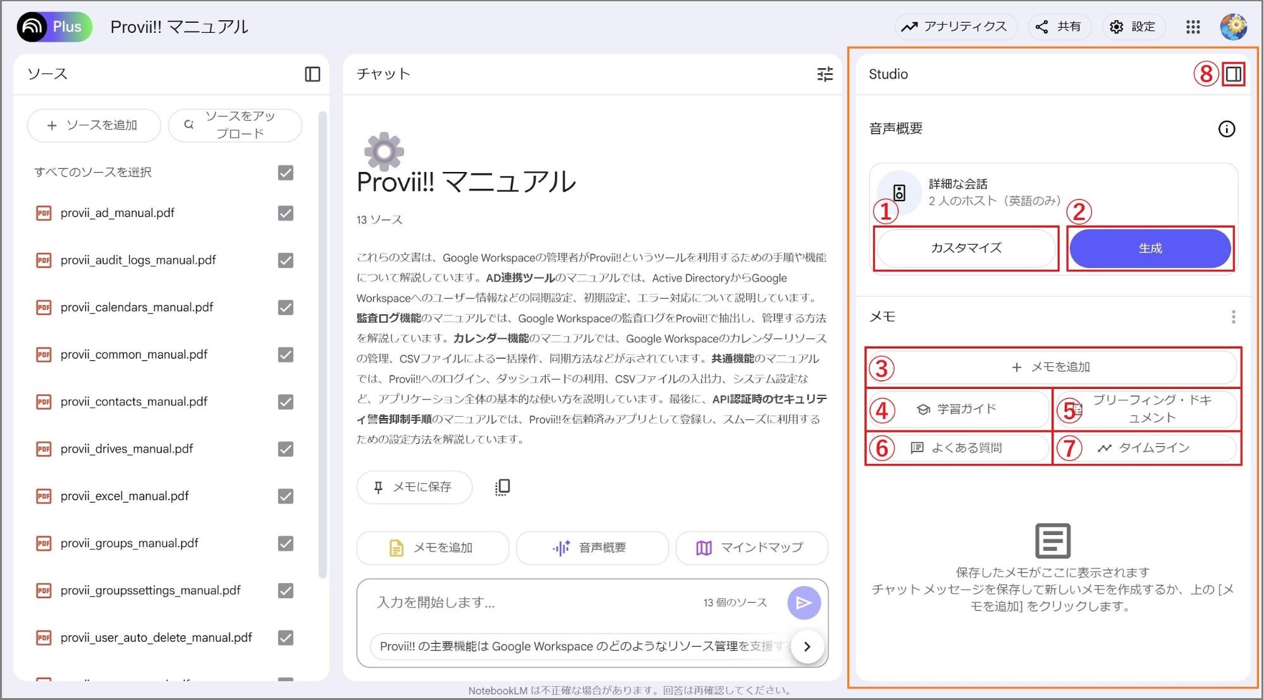Click the PDF icon of provii_excel_manual.pdf
The height and width of the screenshot is (700, 1264).
[x=44, y=496]
